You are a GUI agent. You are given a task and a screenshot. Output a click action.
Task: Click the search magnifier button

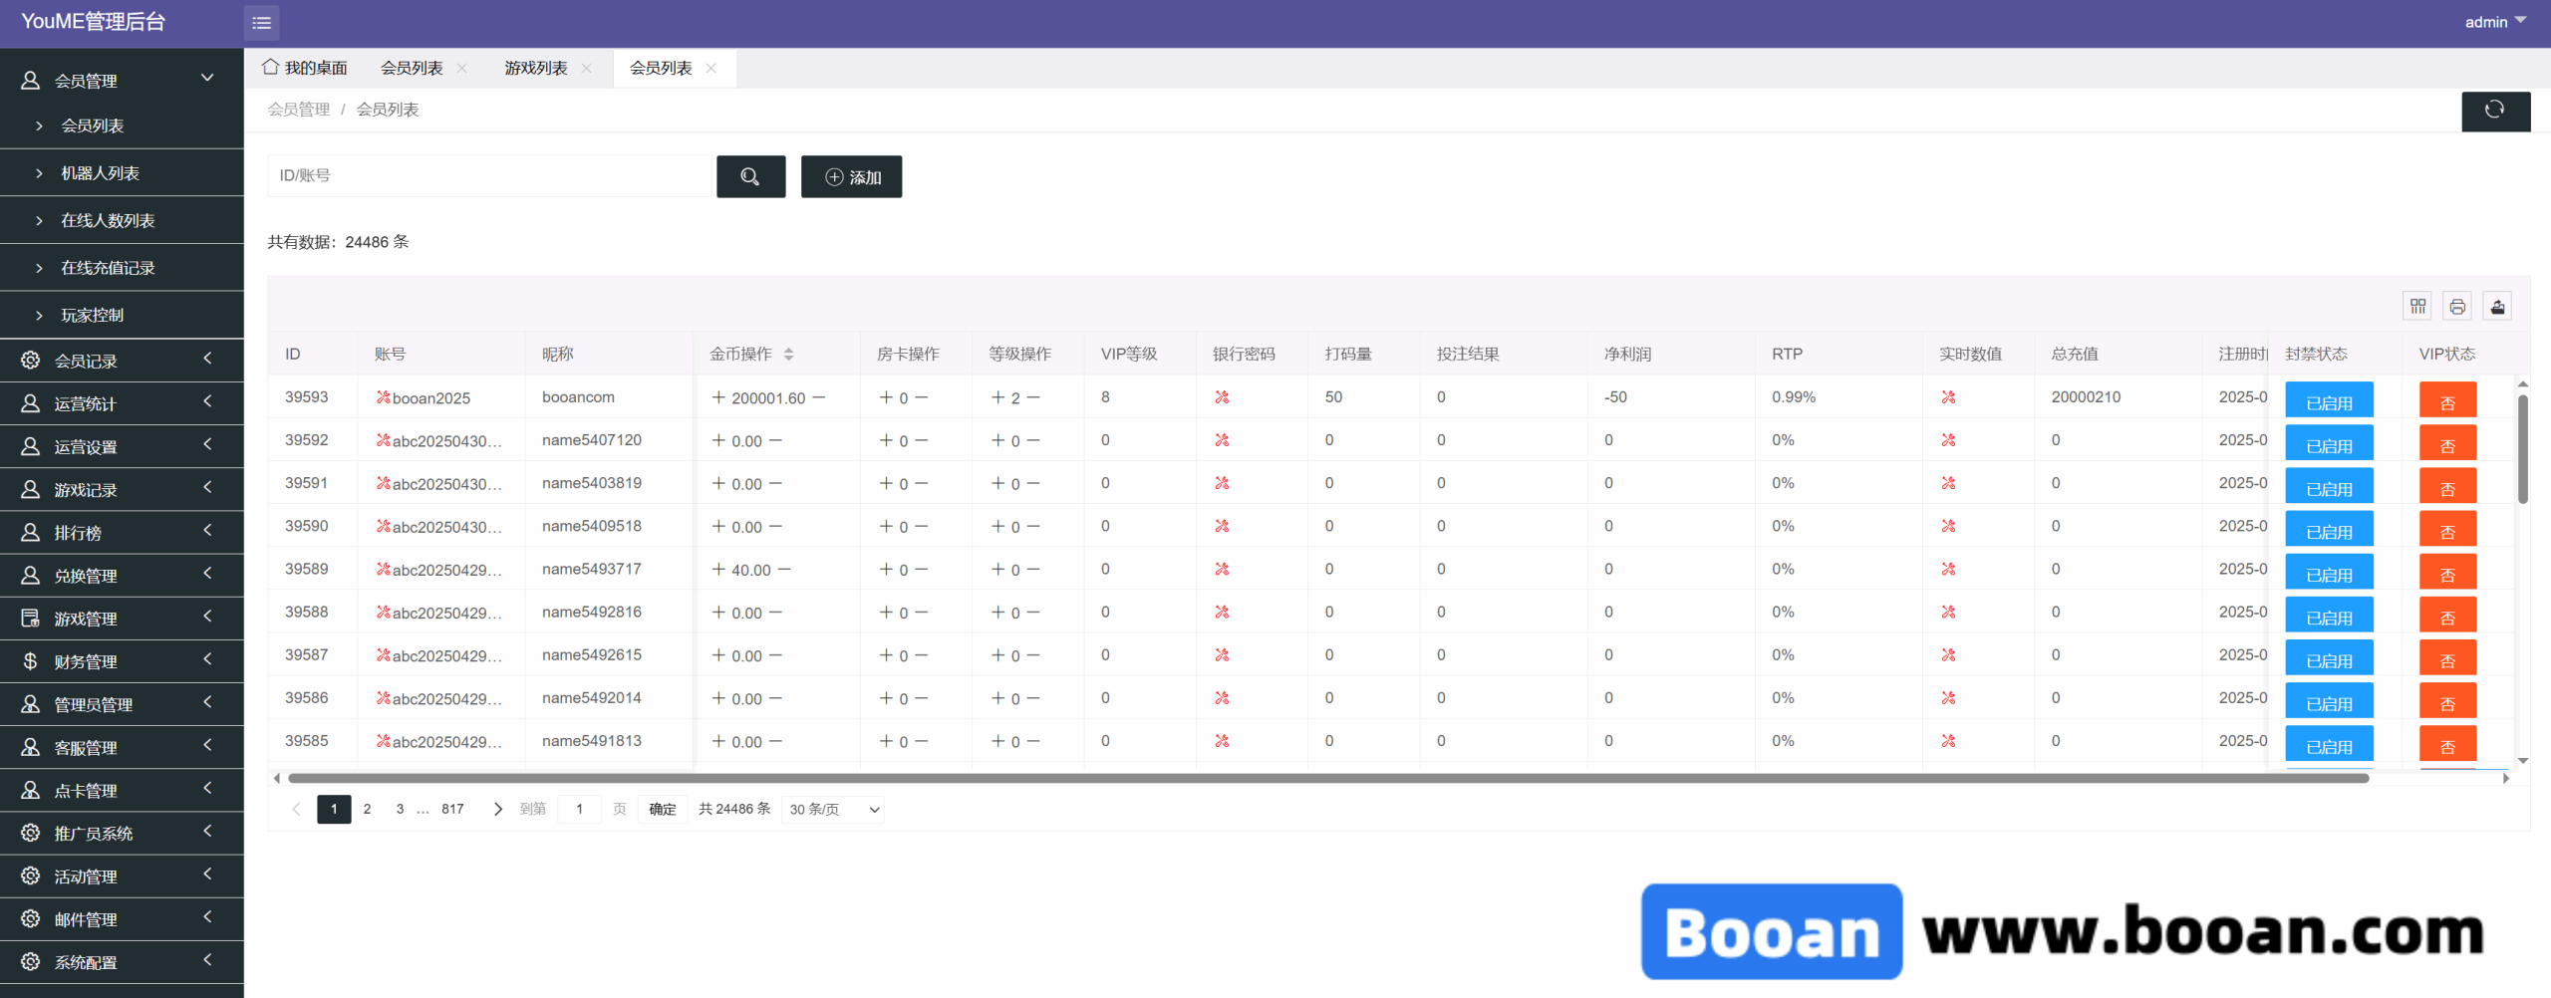[750, 176]
